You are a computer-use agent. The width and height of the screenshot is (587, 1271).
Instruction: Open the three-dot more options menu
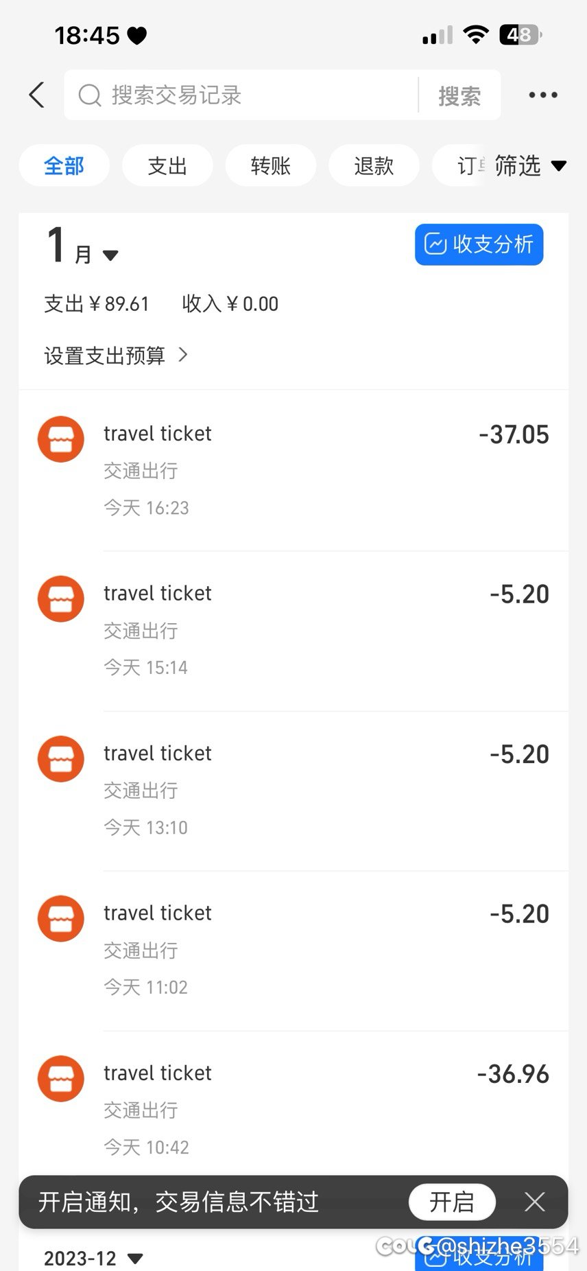point(542,95)
